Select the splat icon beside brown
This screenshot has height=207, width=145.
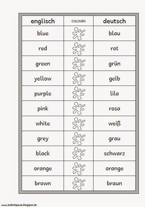tap(79, 184)
